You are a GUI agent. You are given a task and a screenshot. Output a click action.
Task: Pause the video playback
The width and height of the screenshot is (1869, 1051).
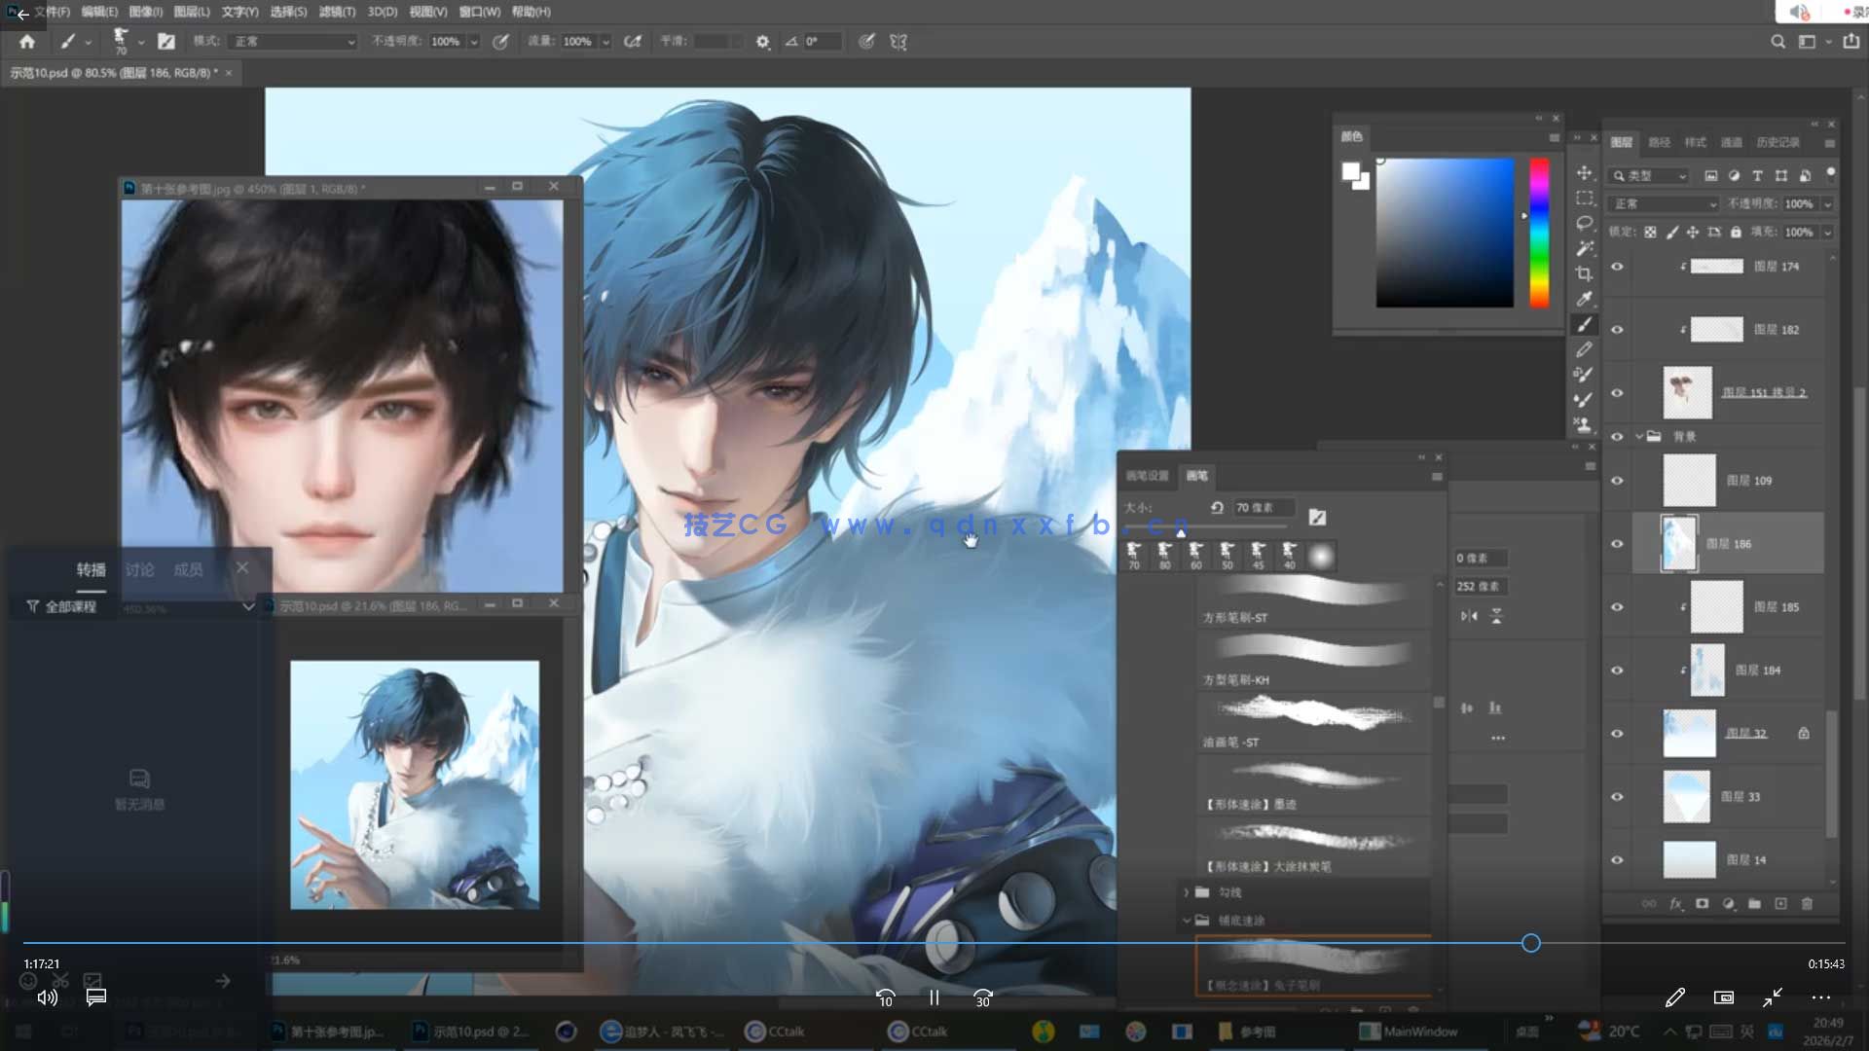click(x=934, y=998)
